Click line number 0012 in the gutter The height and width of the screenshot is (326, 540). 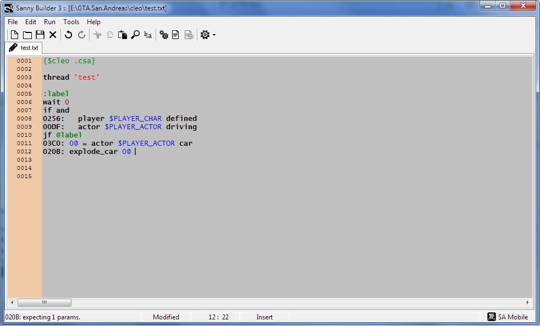pyautogui.click(x=24, y=151)
